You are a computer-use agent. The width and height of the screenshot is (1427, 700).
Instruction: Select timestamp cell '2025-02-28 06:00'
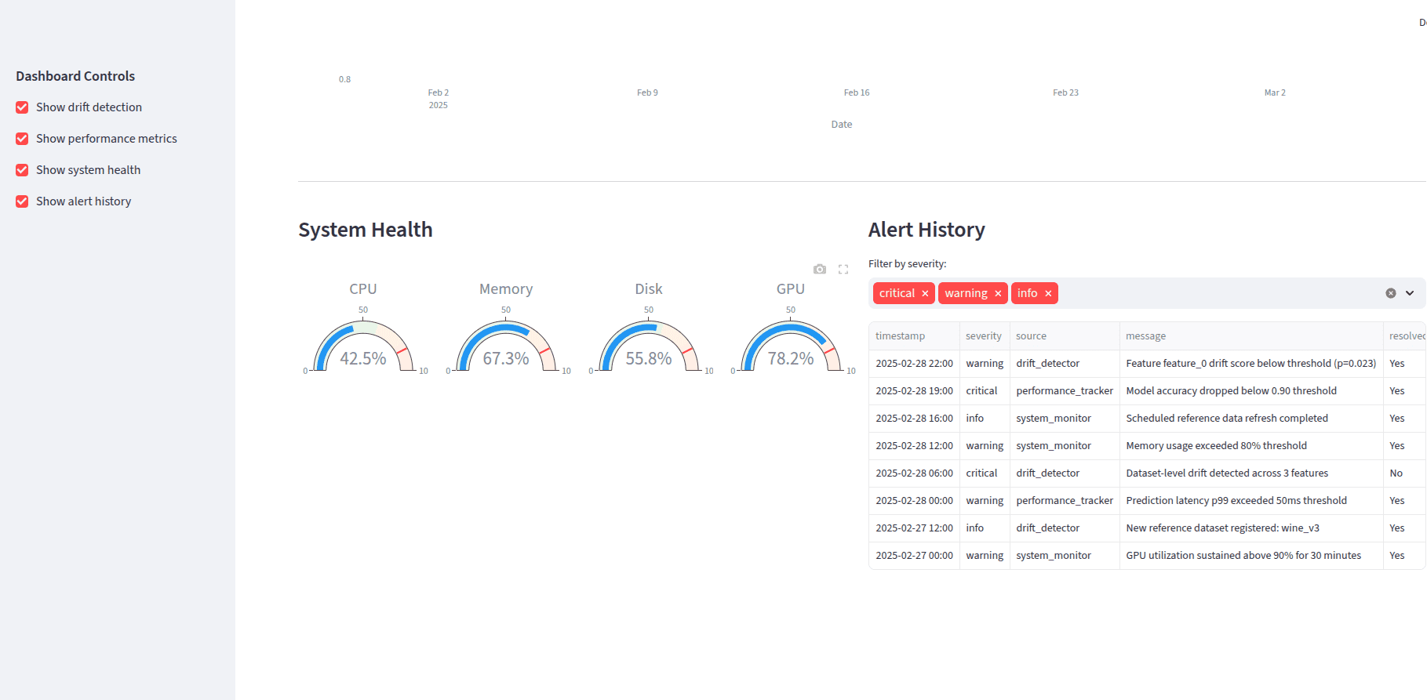click(914, 473)
